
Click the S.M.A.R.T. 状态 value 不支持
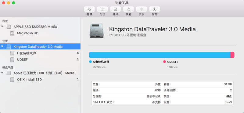[156, 102]
